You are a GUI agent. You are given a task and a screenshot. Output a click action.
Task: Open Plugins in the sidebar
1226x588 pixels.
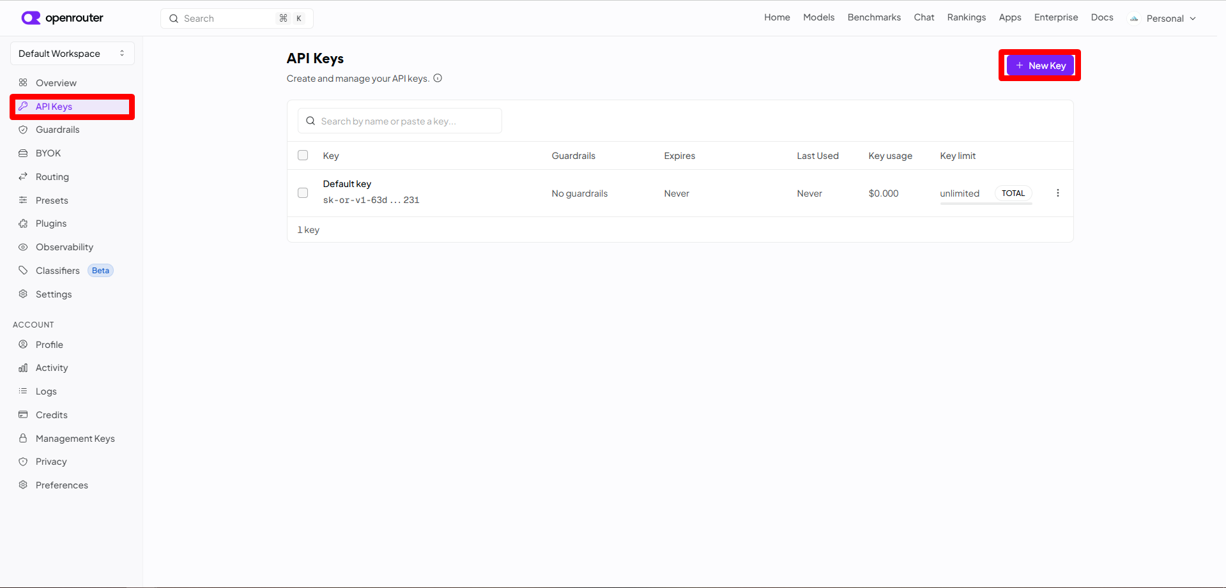72,223
